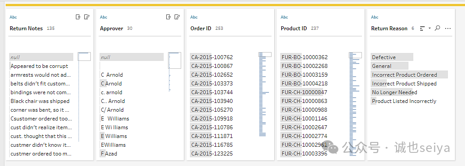Select 'armrests would not ad...' note
The image size is (465, 166).
[41, 74]
